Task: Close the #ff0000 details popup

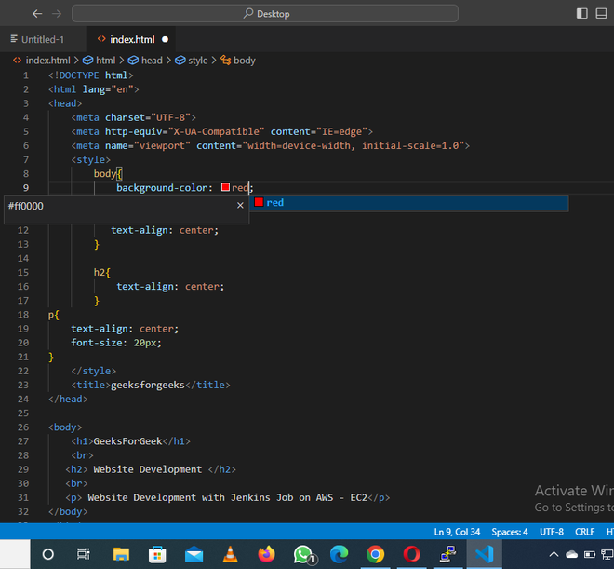Action: pyautogui.click(x=240, y=205)
